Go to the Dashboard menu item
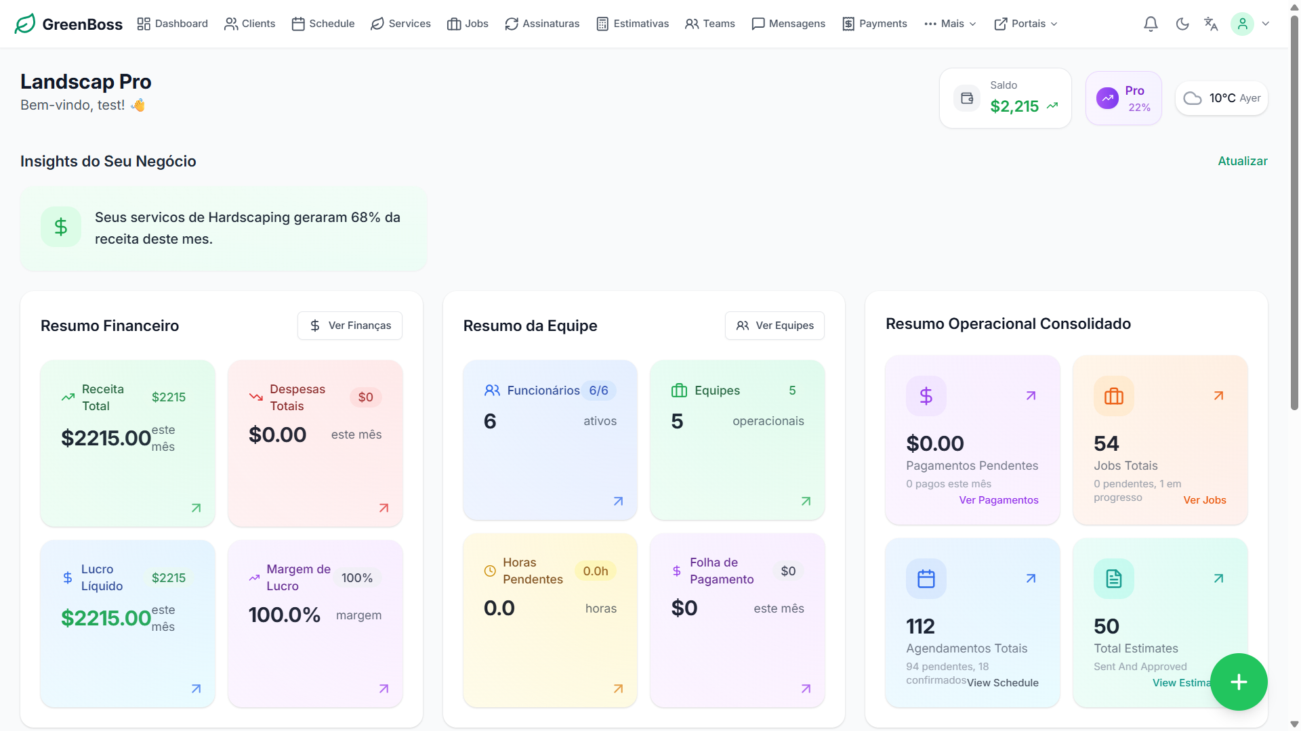The width and height of the screenshot is (1301, 731). [172, 23]
